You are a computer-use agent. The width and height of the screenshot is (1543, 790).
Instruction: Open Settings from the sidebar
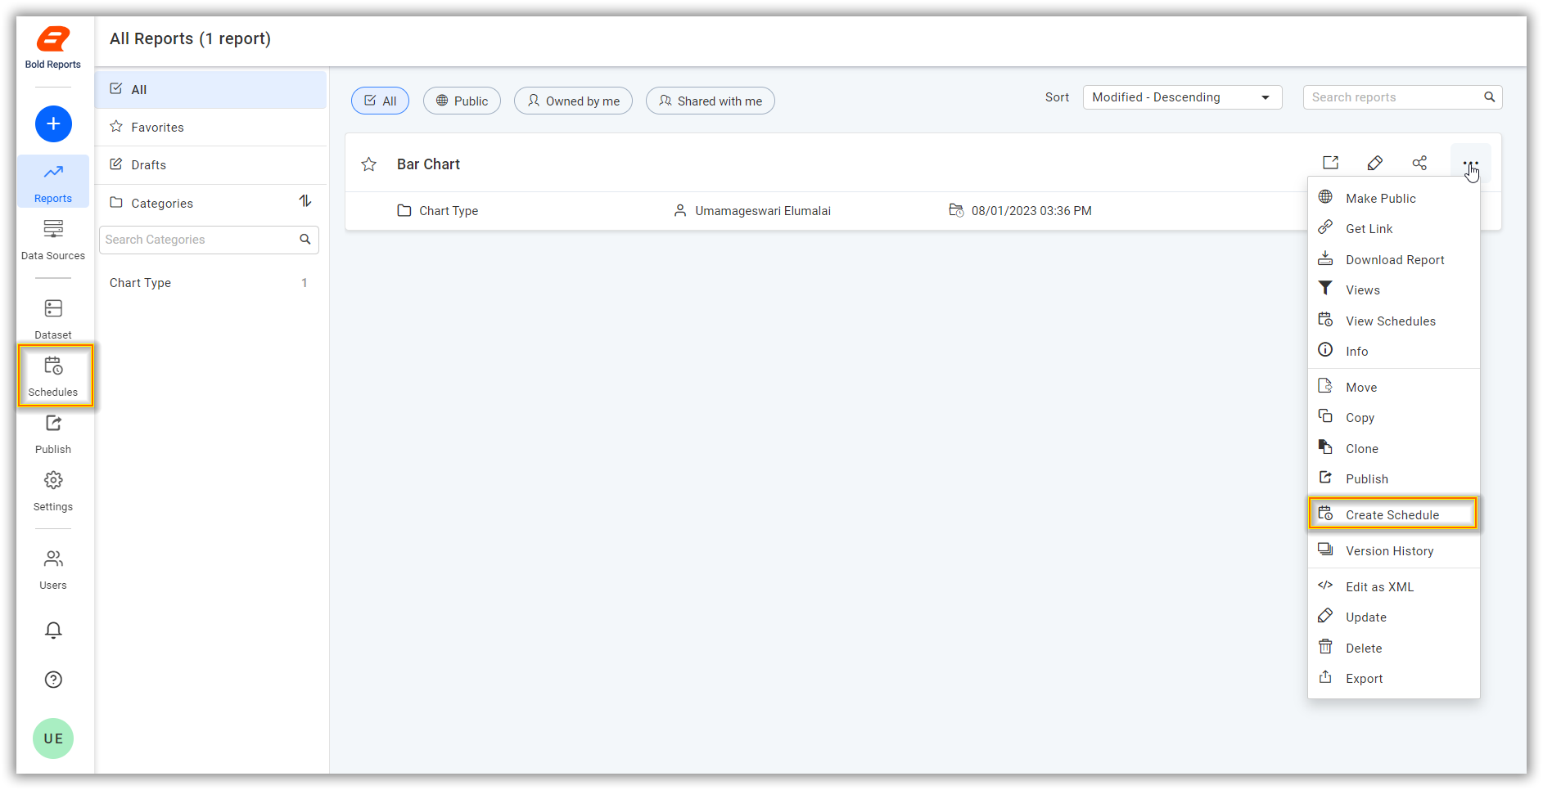pos(52,489)
